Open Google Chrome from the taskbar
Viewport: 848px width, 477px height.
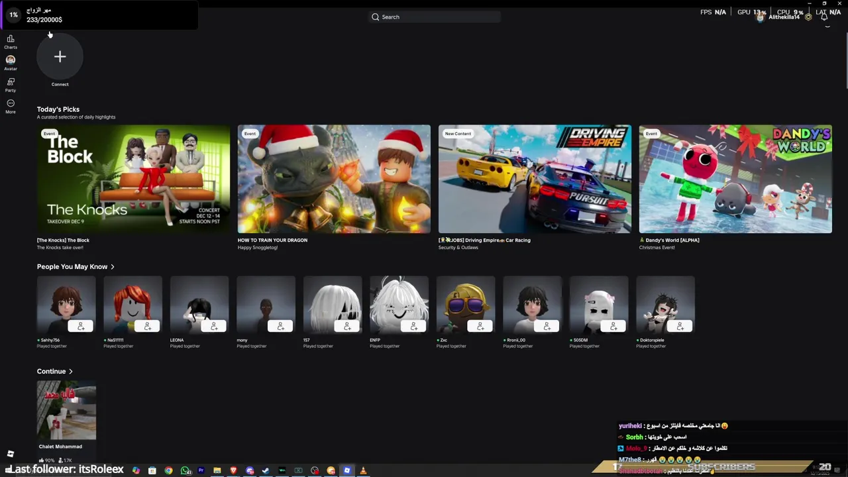pyautogui.click(x=168, y=470)
